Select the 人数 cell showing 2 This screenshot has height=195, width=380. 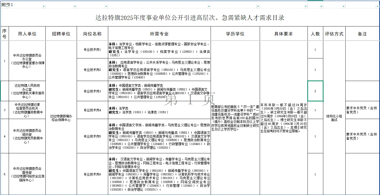point(315,91)
